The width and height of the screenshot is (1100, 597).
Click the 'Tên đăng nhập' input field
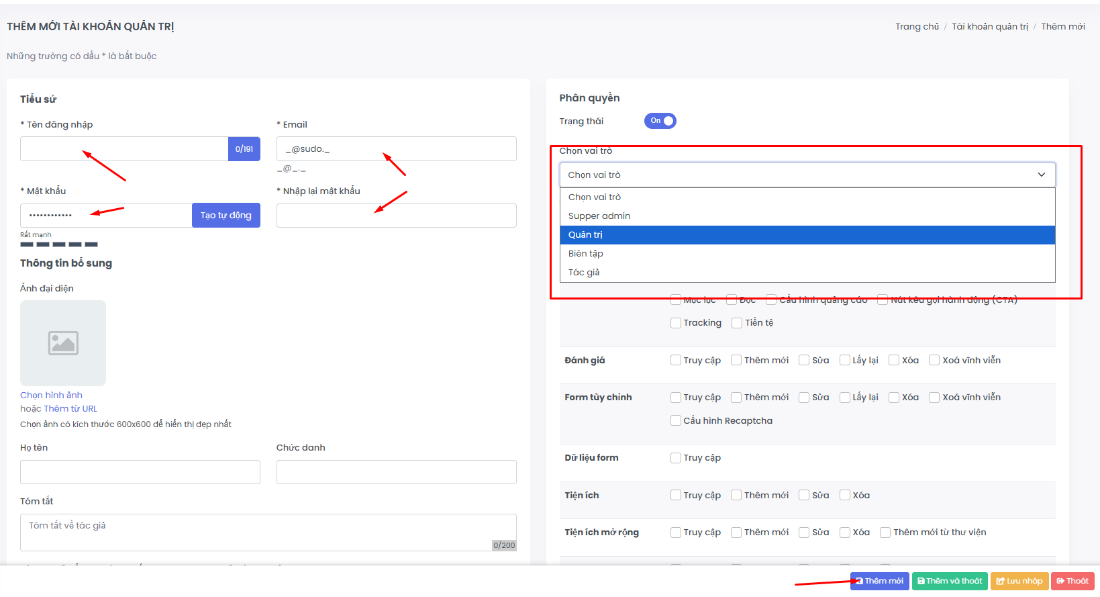pyautogui.click(x=124, y=149)
